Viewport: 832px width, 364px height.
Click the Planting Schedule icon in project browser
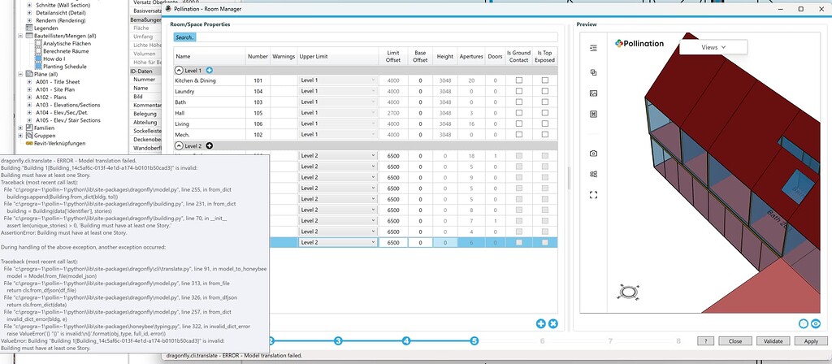click(x=38, y=67)
